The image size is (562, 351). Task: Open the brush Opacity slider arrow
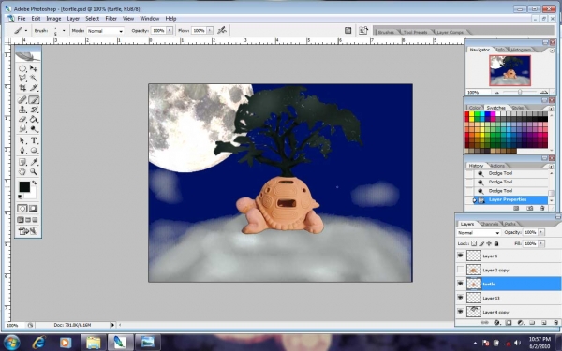[x=170, y=31]
